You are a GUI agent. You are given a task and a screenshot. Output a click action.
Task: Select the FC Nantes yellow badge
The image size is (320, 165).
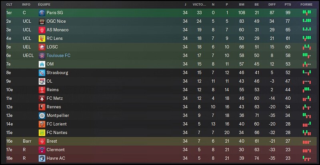click(42, 133)
